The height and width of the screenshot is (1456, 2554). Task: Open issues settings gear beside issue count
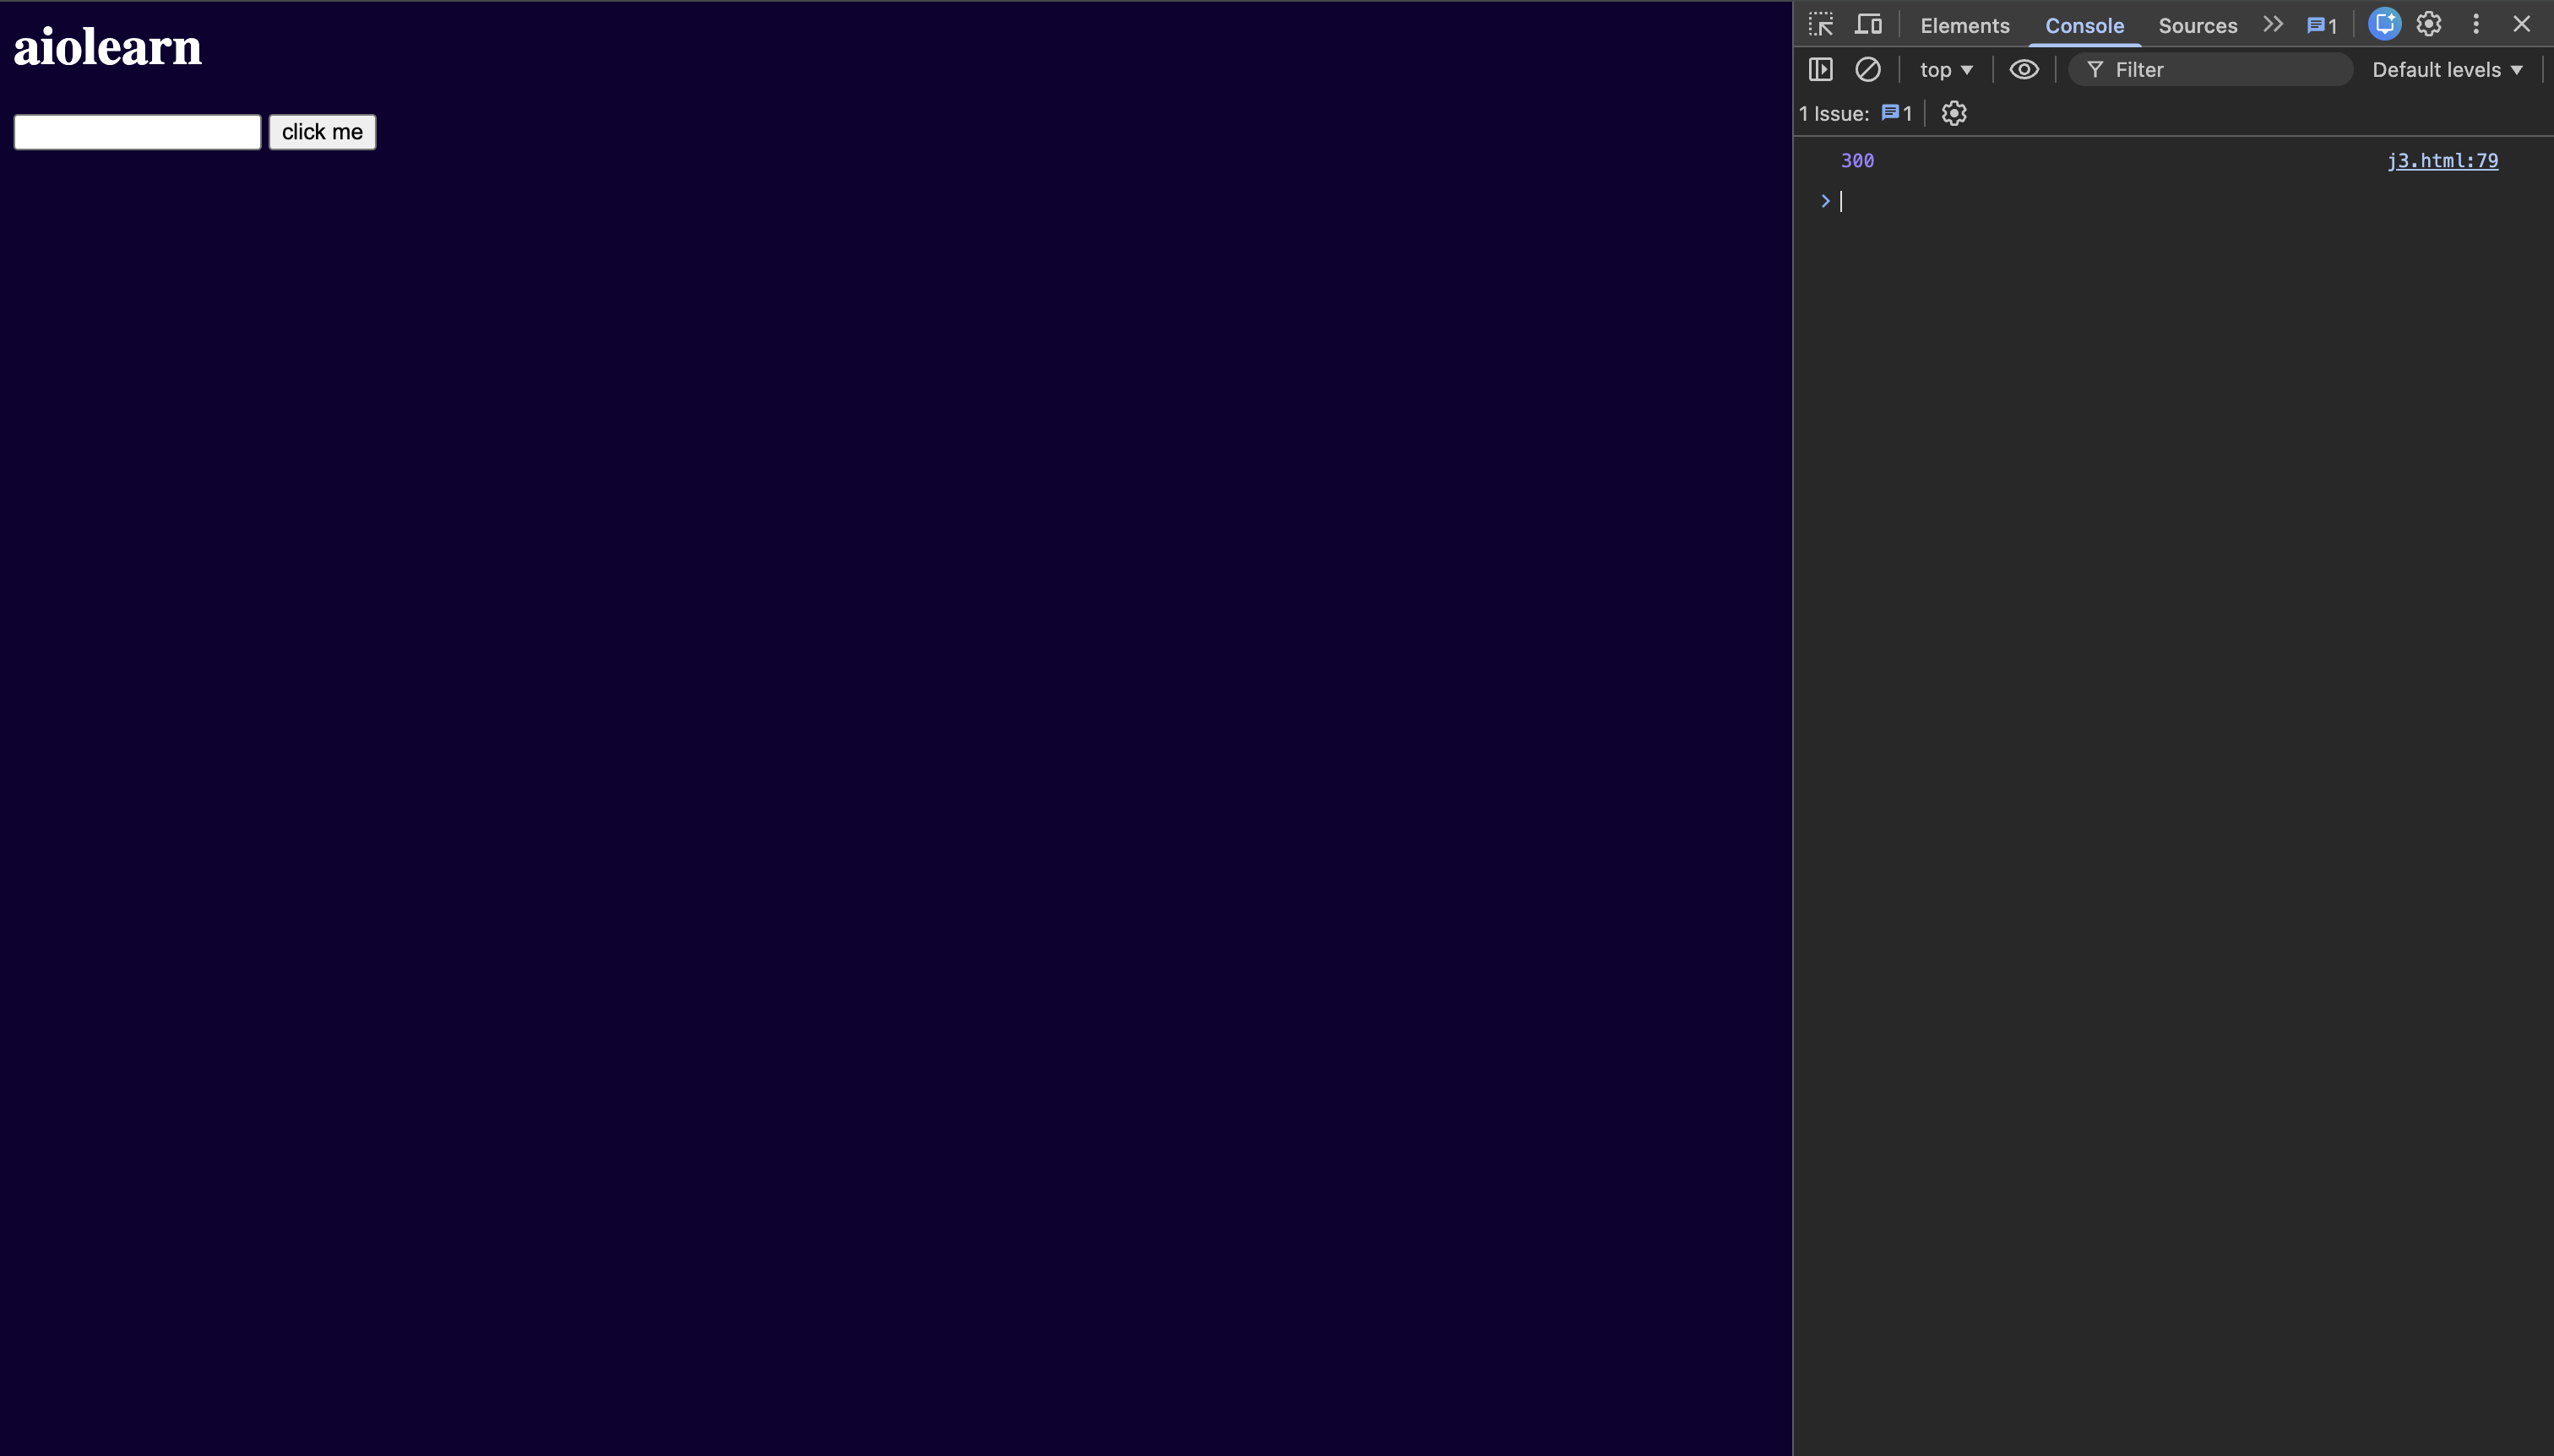point(1954,113)
